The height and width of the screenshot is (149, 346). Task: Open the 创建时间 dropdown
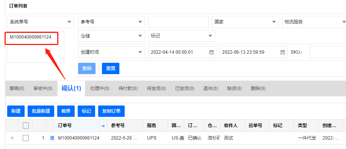[x=112, y=52]
